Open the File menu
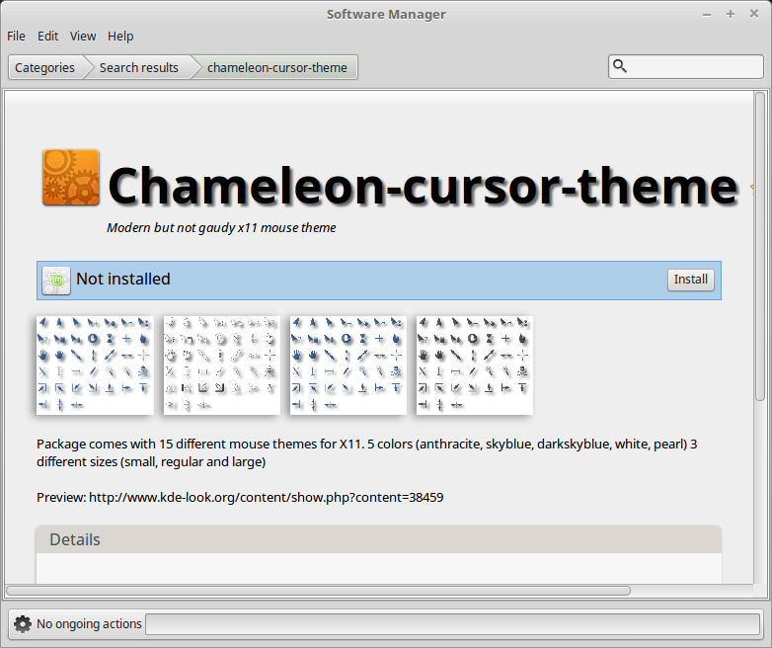This screenshot has width=772, height=648. click(16, 36)
